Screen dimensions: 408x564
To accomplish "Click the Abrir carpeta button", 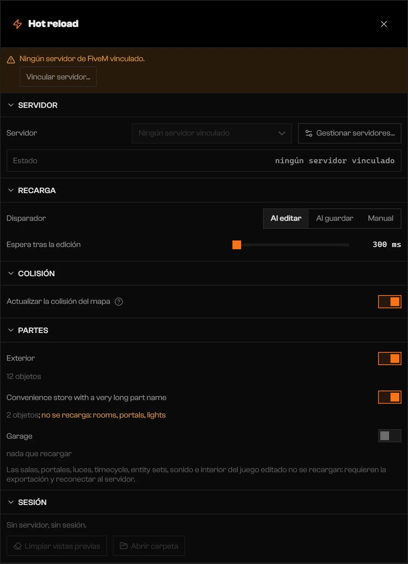I will coord(149,546).
